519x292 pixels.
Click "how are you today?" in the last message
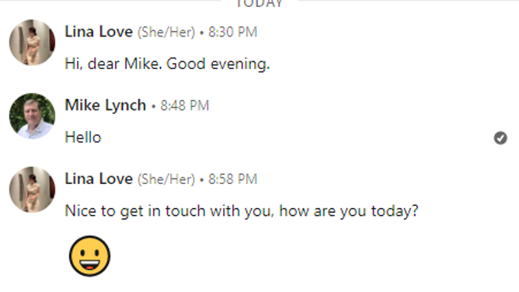tap(349, 211)
